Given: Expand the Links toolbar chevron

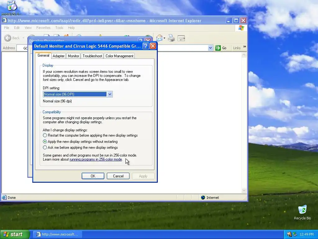Looking at the screenshot, I should pos(245,47).
